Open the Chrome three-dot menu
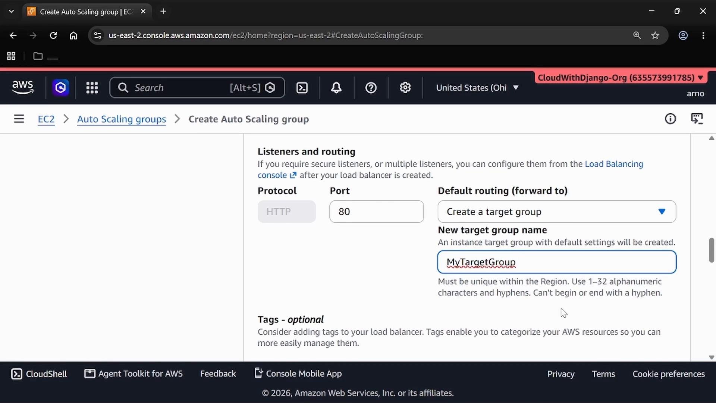 point(703,35)
